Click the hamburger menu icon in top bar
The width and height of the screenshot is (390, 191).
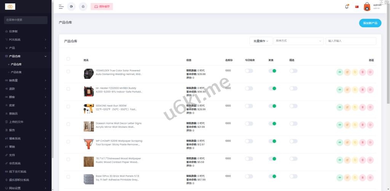61,7
